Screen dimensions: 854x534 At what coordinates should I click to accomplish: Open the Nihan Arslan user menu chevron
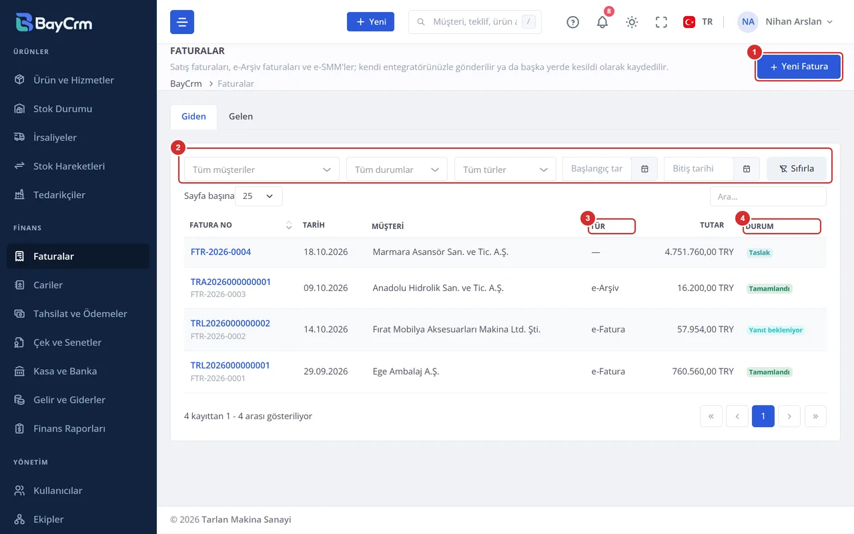pyautogui.click(x=830, y=22)
